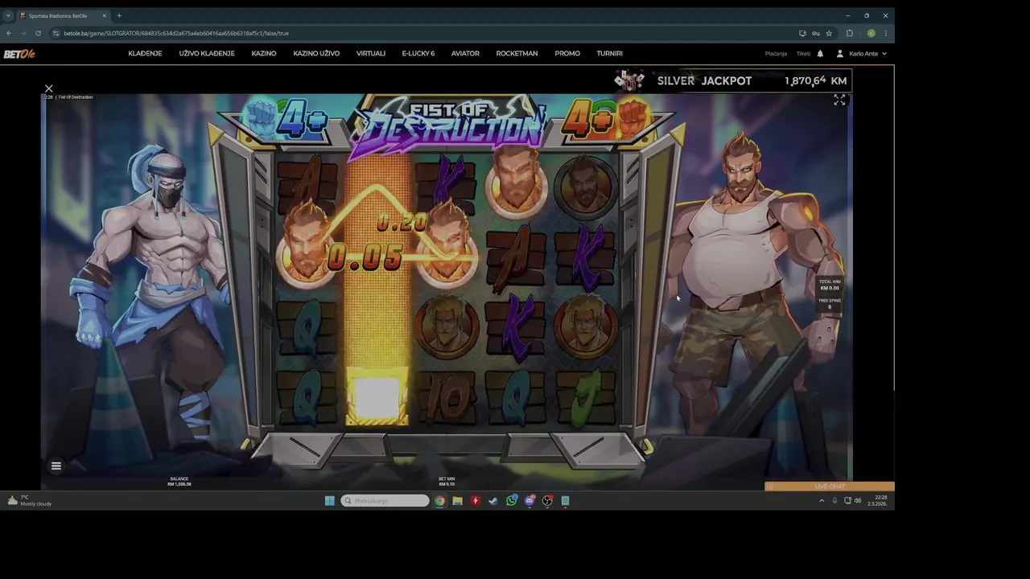This screenshot has height=579, width=1030.
Task: Open the clock showing 22:28
Action: 877,500
